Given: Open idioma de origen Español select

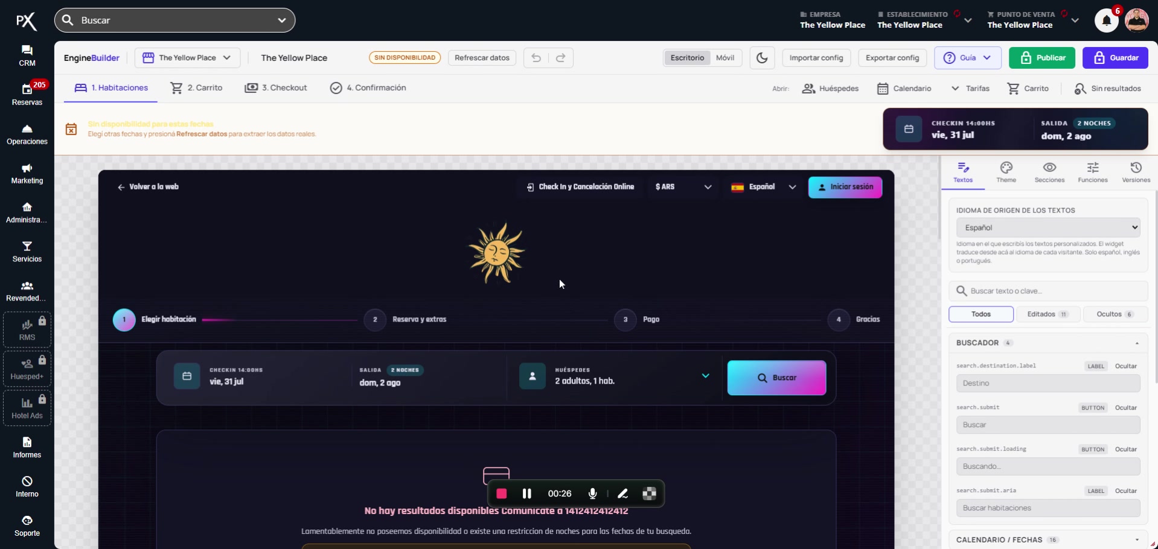Looking at the screenshot, I should (x=1048, y=227).
